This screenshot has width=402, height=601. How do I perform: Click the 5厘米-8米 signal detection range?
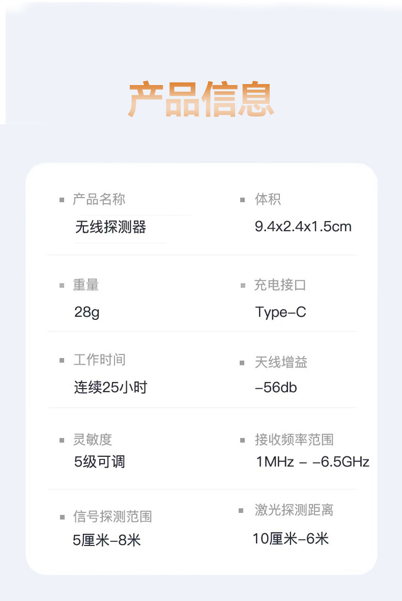(106, 540)
